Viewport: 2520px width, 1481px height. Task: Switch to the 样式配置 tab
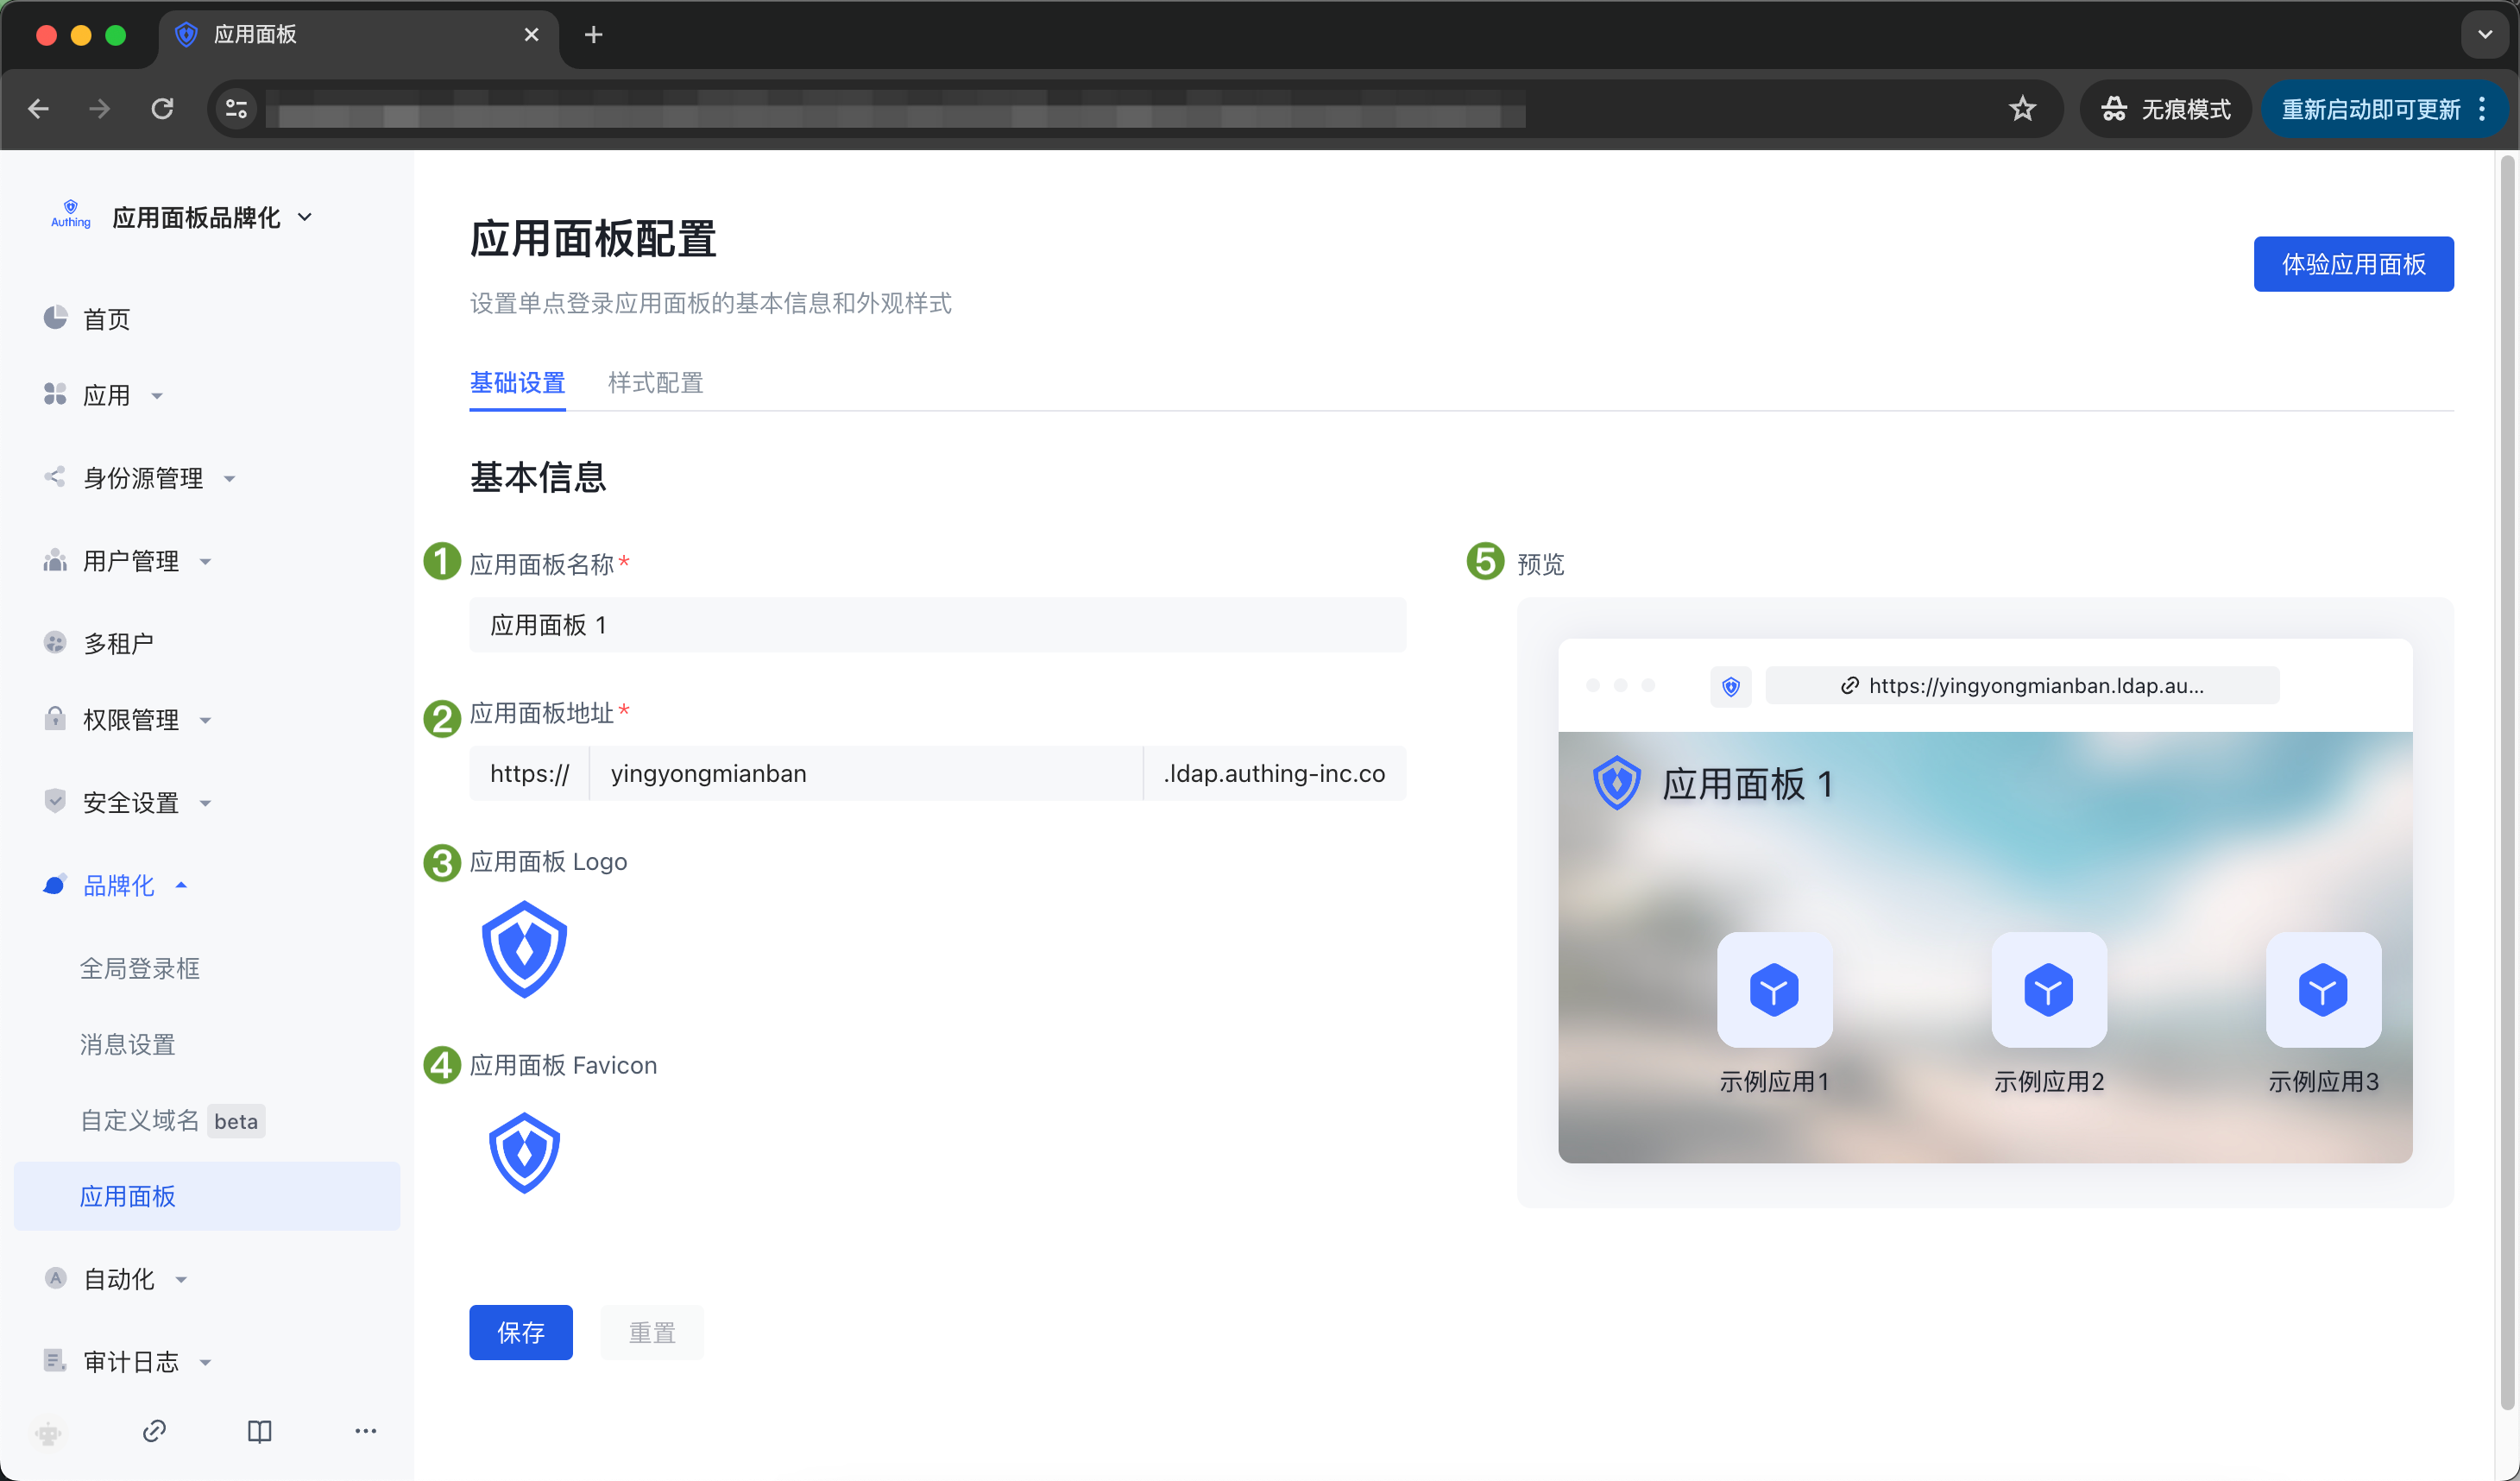655,383
